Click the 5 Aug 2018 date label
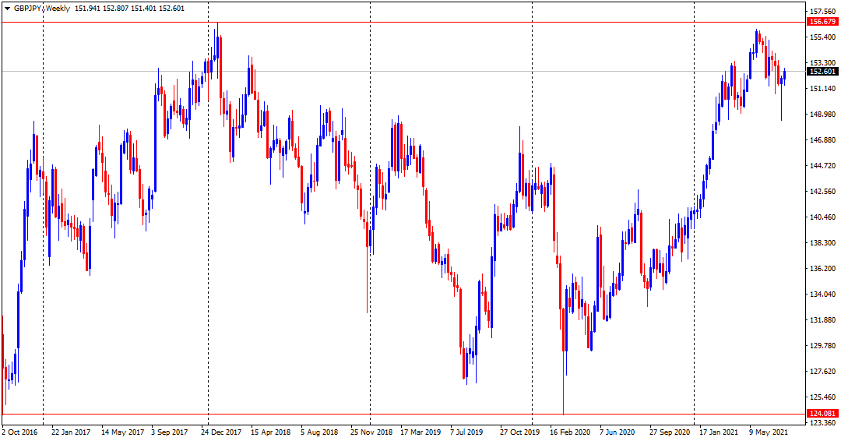Viewport: 841px width, 441px height. [x=320, y=432]
